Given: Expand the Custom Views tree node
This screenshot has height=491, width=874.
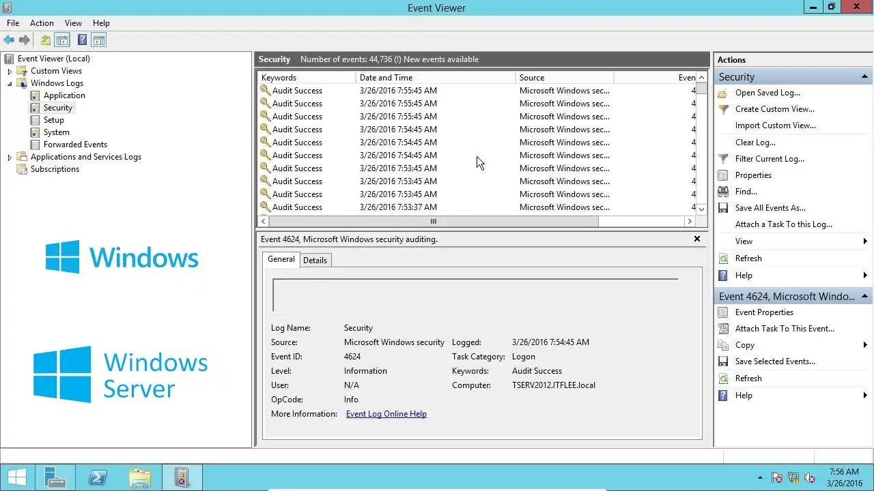Looking at the screenshot, I should pos(10,71).
